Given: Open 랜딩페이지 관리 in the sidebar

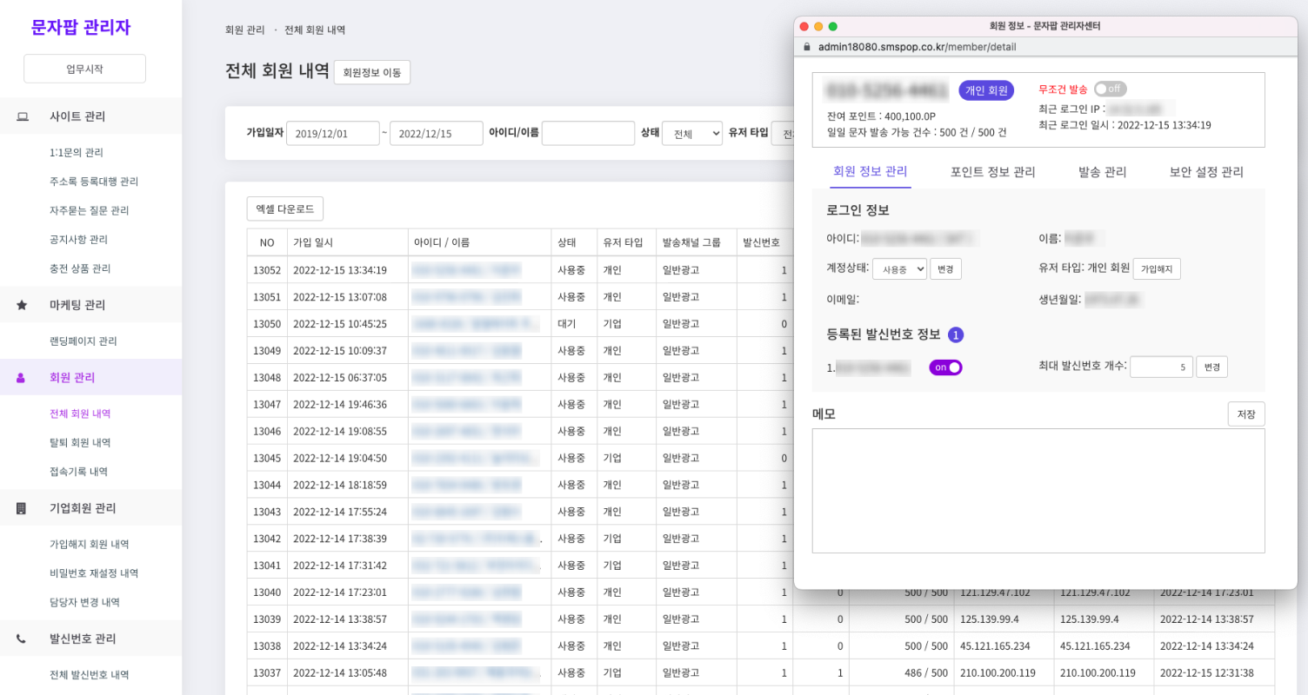Looking at the screenshot, I should pos(83,341).
